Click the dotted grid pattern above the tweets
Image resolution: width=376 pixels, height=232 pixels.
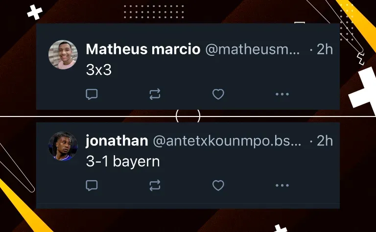(x=154, y=12)
